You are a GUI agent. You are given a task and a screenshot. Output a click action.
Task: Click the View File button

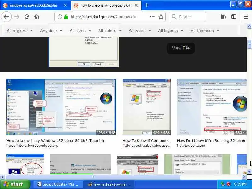pyautogui.click(x=181, y=48)
